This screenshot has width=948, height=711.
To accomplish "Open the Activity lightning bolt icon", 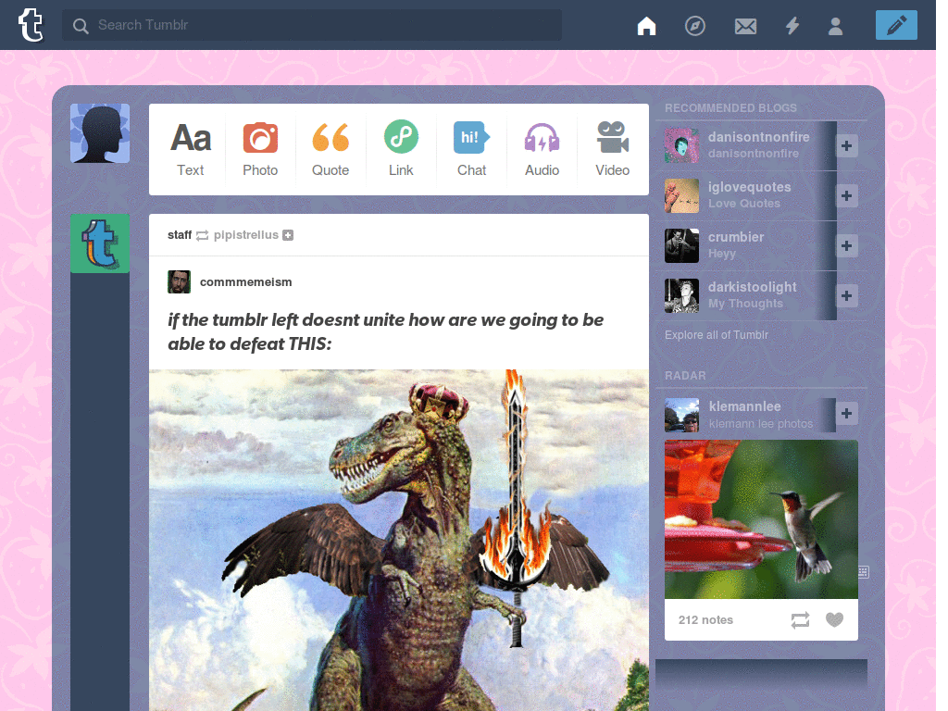I will [x=792, y=26].
